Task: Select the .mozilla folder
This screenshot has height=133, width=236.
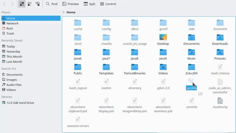Action: pyautogui.click(x=106, y=40)
